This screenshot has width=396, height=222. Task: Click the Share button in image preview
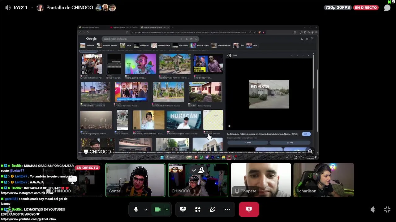click(x=248, y=143)
